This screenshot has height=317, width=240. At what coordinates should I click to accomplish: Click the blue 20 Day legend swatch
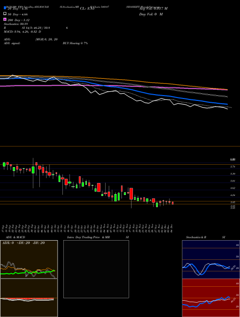(5, 8)
